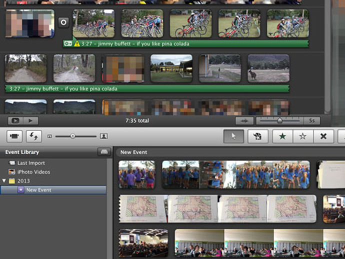Click the 5s thumbnail duration indicator
This screenshot has height=259, width=345.
(x=312, y=120)
